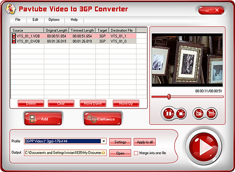235x172 pixels.
Task: Click the folder icon in the Output path field
Action: pos(103,153)
